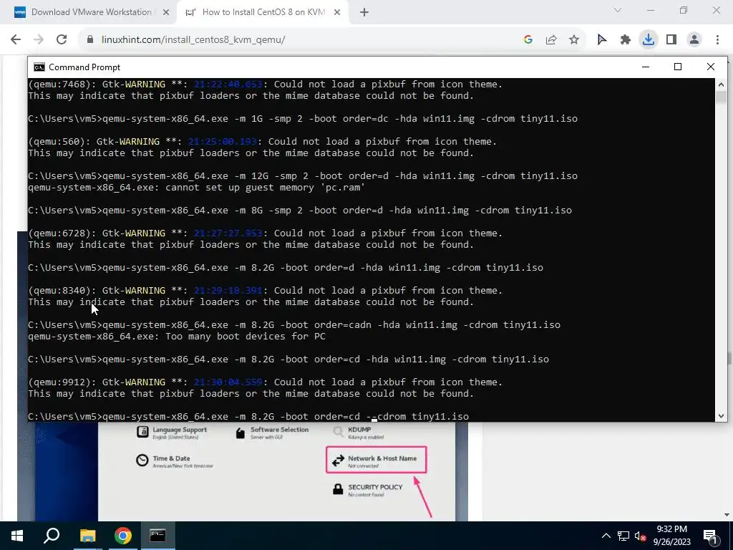The height and width of the screenshot is (550, 733).
Task: Minimize the Command Prompt window
Action: (x=646, y=67)
